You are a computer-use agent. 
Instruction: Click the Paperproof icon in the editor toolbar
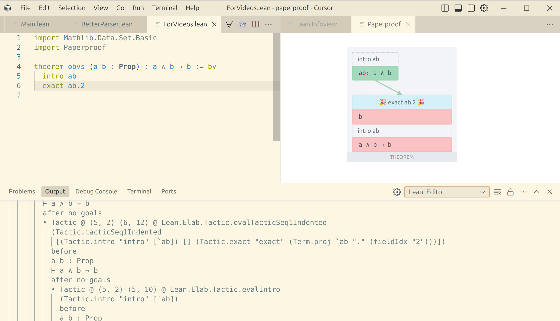pyautogui.click(x=242, y=24)
